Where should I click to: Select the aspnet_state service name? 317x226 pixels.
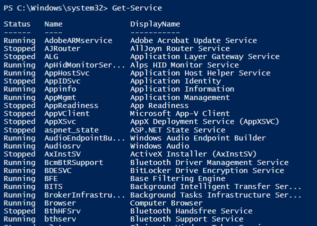(72, 130)
